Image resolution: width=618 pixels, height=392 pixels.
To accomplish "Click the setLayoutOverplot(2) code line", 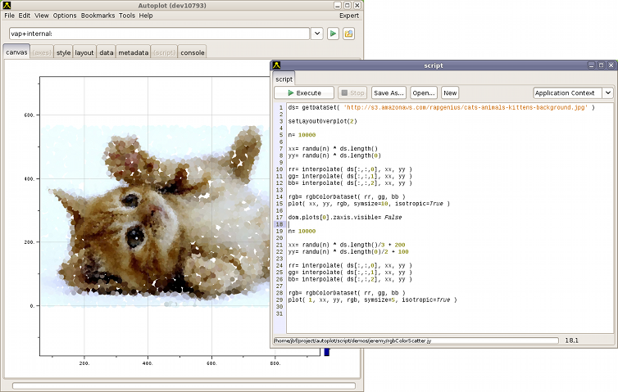I will 322,121.
